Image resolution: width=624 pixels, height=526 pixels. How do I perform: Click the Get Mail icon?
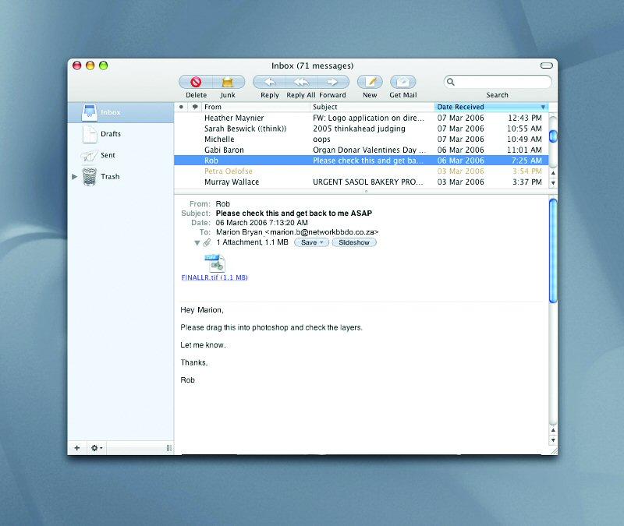click(402, 82)
